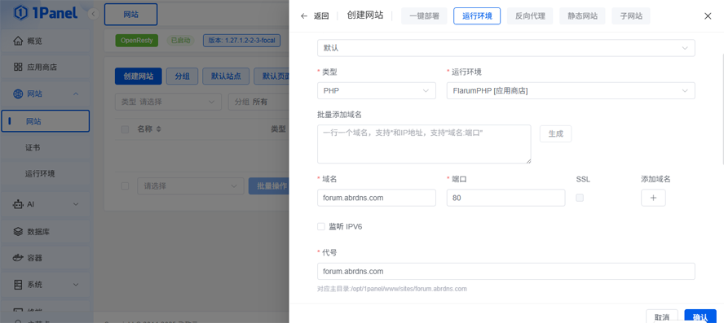The height and width of the screenshot is (323, 724).
Task: Expand the 系统 sidebar menu
Action: click(76, 285)
